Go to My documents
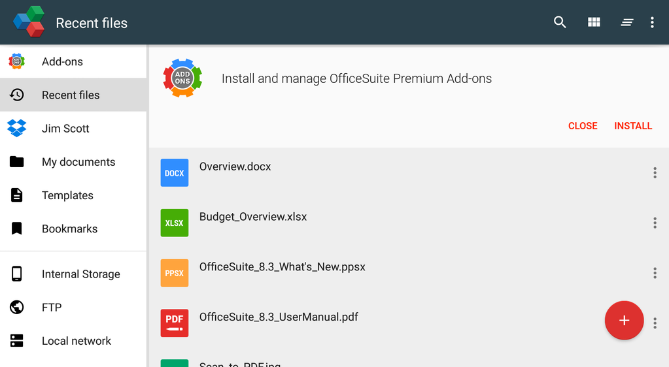The width and height of the screenshot is (669, 367). tap(73, 161)
